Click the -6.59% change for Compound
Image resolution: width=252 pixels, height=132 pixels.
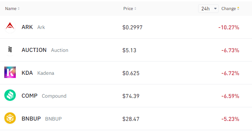click(230, 96)
